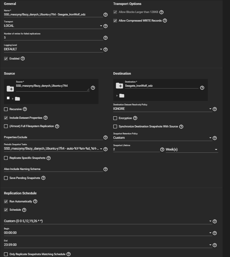
Task: Show help for Custom schedule dropdown
Action: pyautogui.click(x=215, y=222)
